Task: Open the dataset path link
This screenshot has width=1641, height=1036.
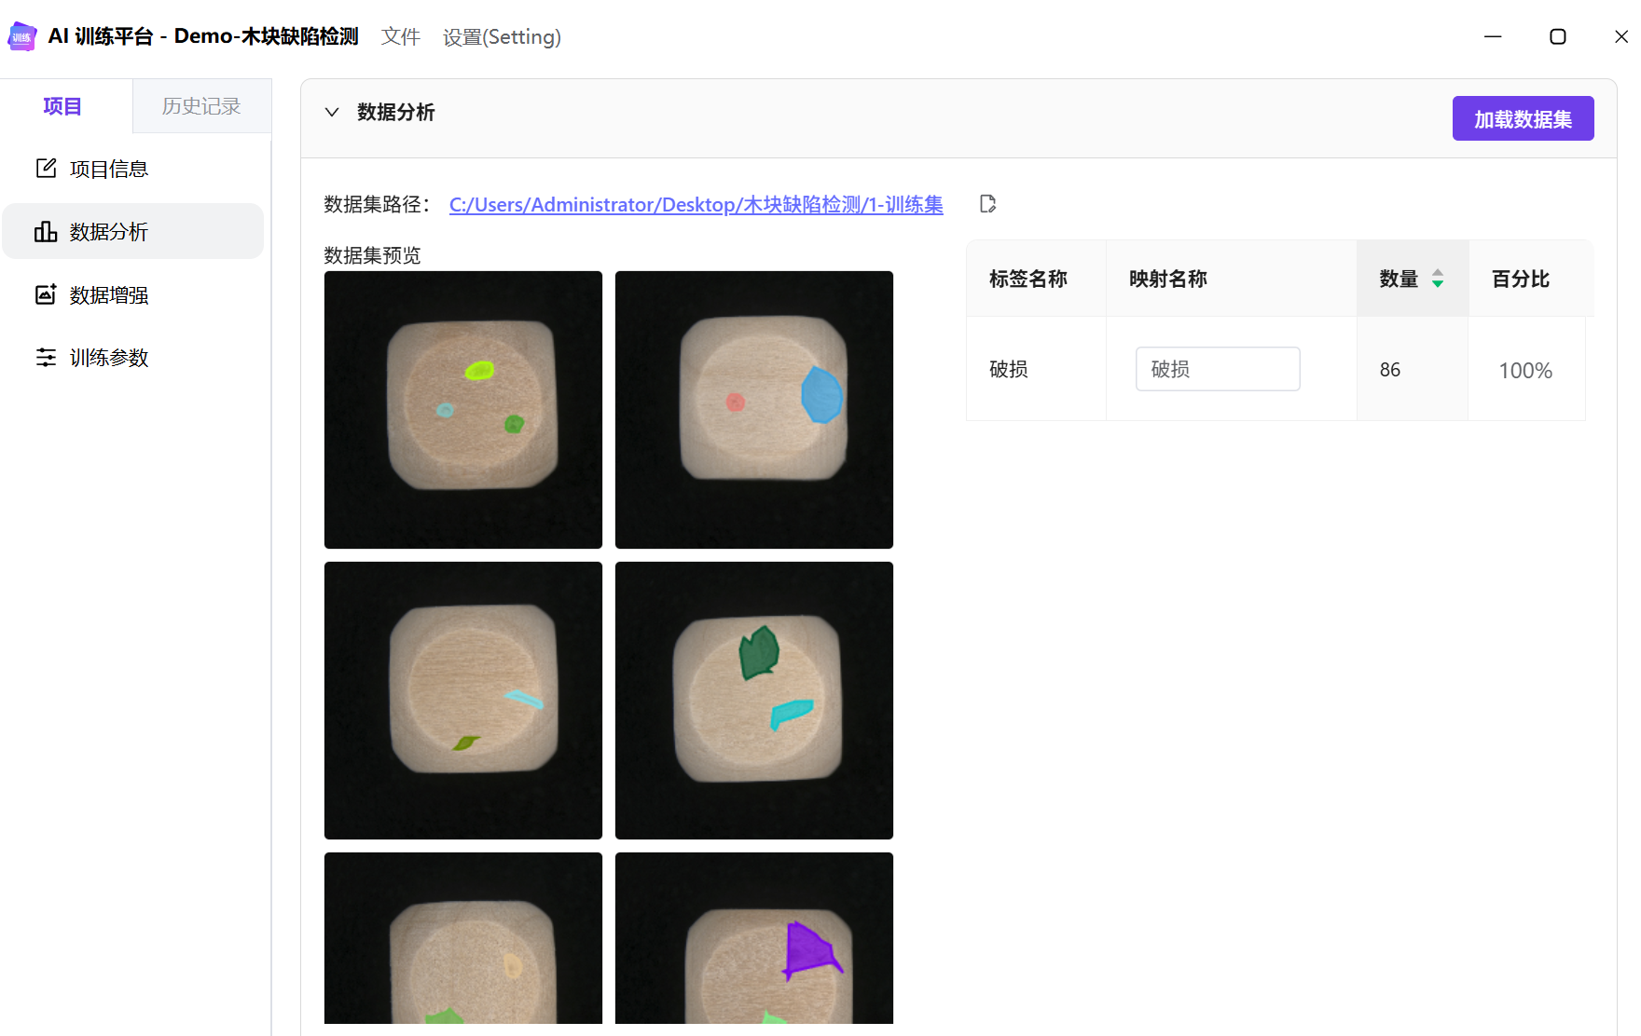Action: [696, 204]
